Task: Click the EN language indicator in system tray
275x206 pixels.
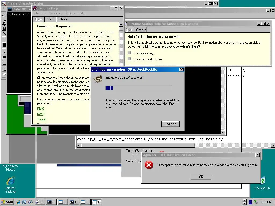Action: pyautogui.click(x=250, y=202)
